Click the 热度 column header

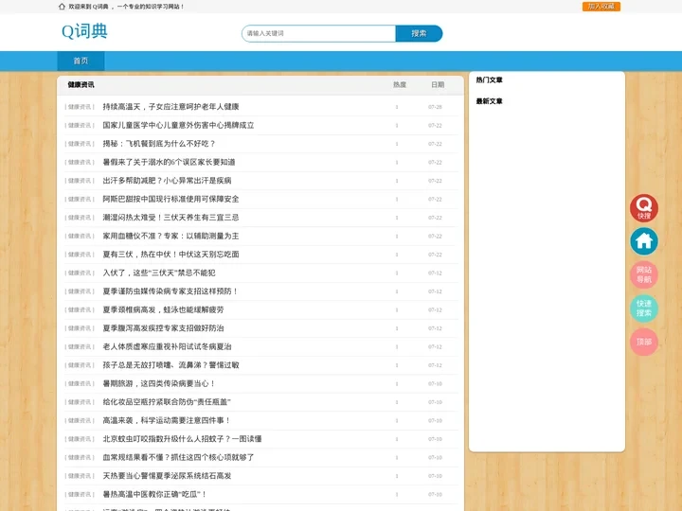[400, 85]
